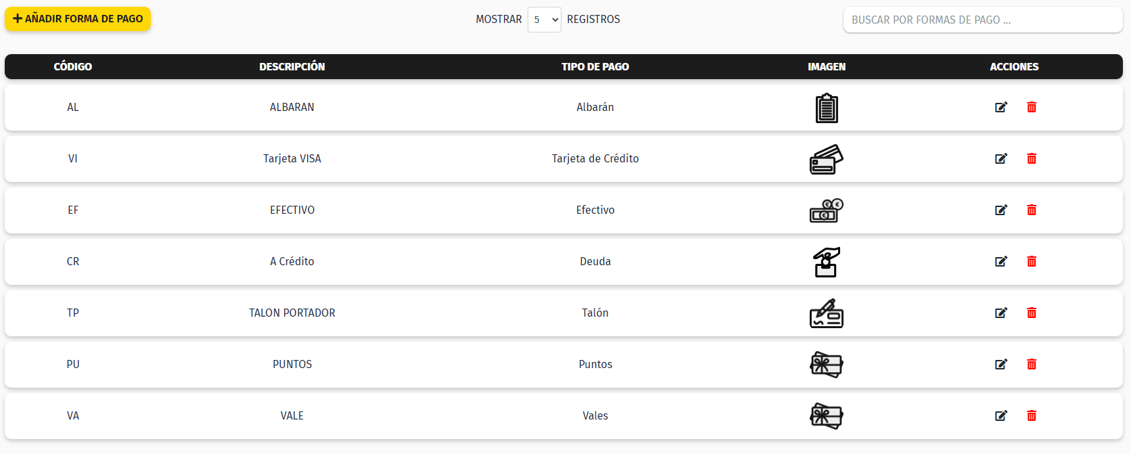Delete the ALBARAN payment method
The width and height of the screenshot is (1131, 454).
[x=1032, y=107]
